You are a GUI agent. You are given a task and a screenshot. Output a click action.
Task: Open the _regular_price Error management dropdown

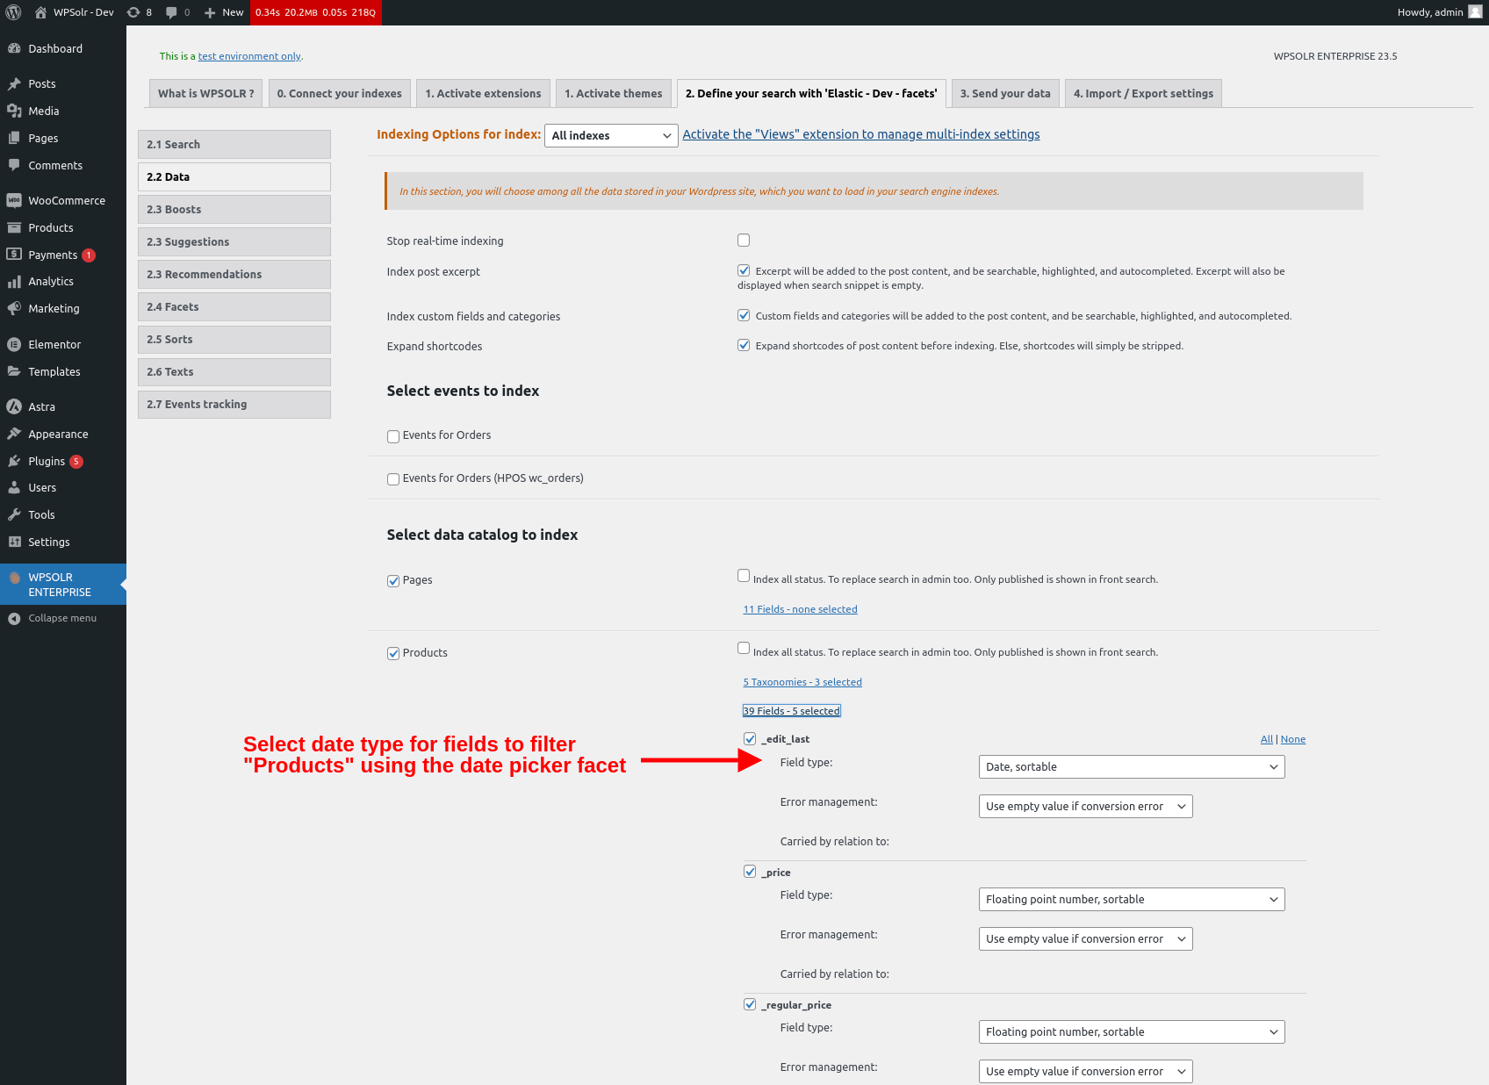[x=1085, y=1072]
